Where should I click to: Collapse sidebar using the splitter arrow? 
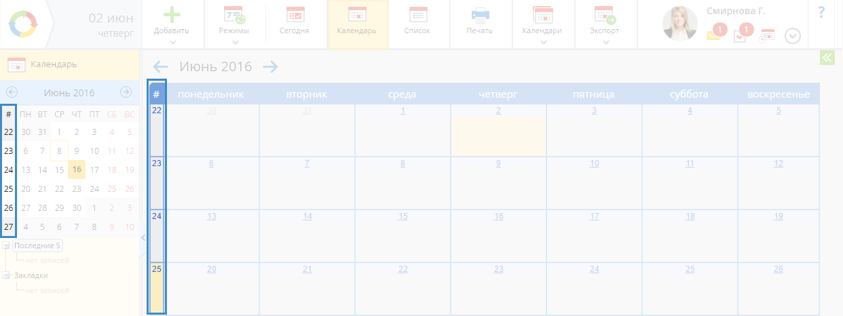(x=143, y=237)
